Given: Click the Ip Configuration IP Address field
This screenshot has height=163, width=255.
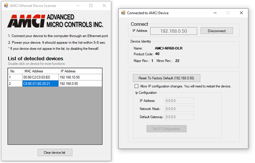Looking at the screenshot, I should [x=179, y=101].
